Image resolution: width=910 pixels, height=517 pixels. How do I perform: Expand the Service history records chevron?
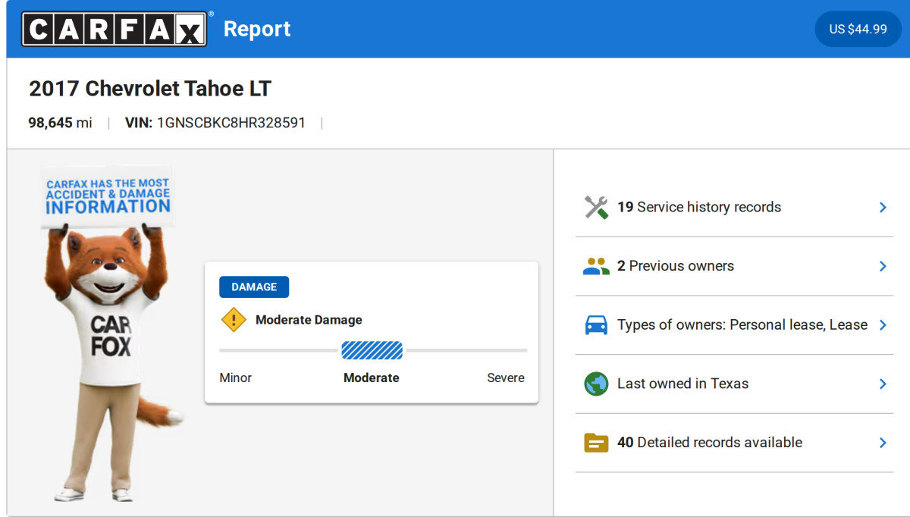pyautogui.click(x=882, y=207)
